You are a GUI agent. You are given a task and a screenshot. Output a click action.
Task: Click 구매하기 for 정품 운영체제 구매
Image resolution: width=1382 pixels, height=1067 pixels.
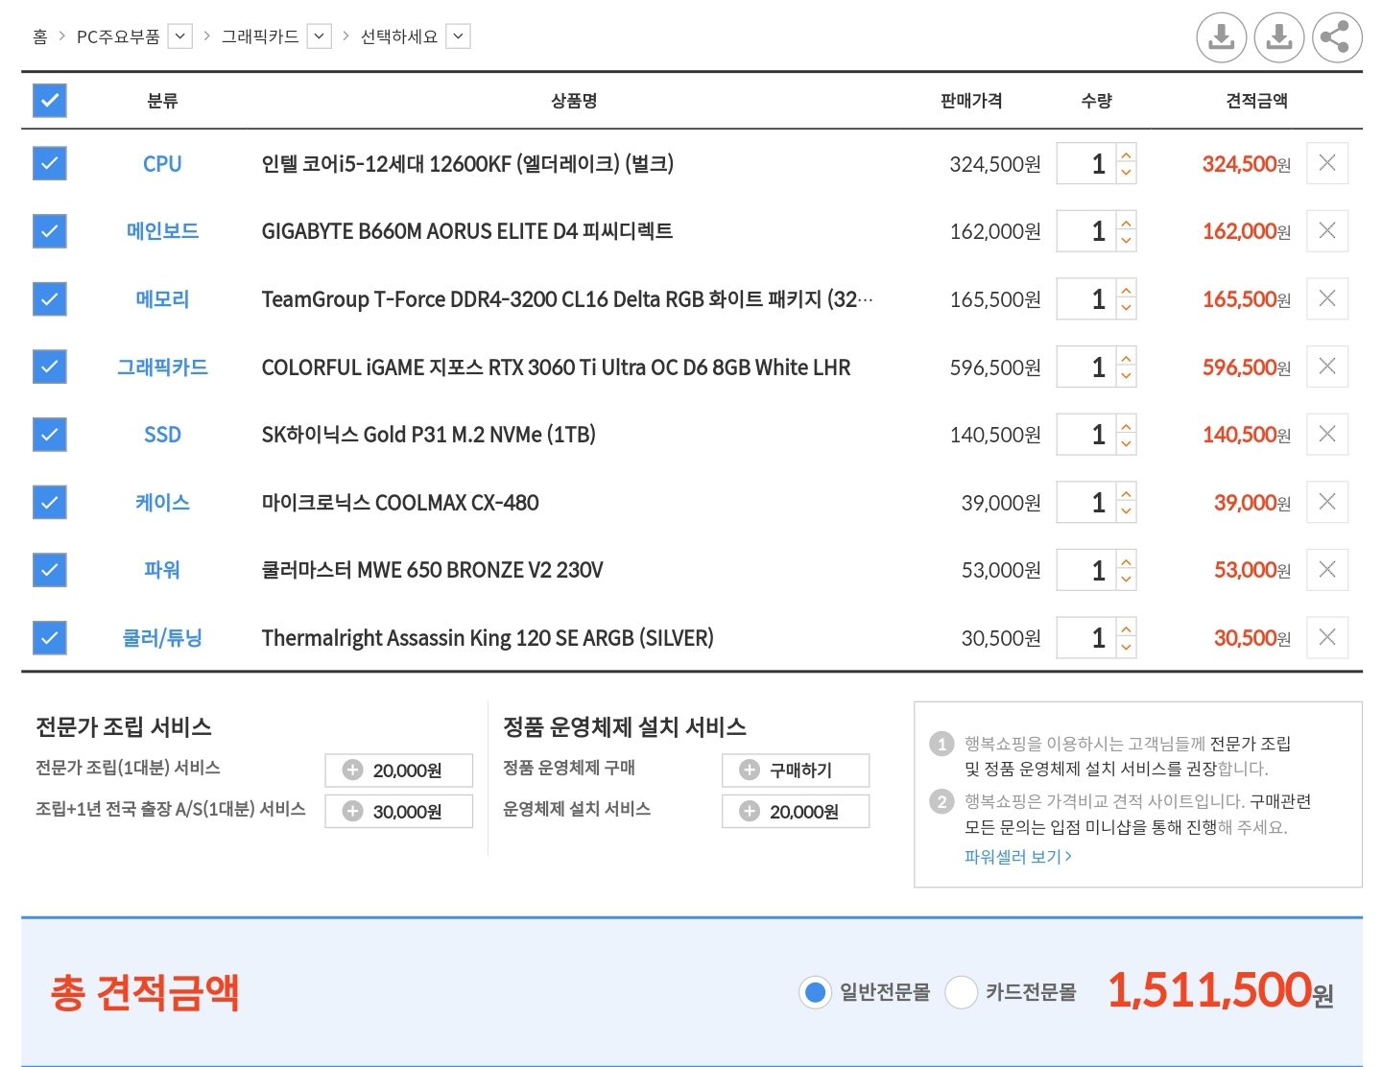(x=796, y=771)
